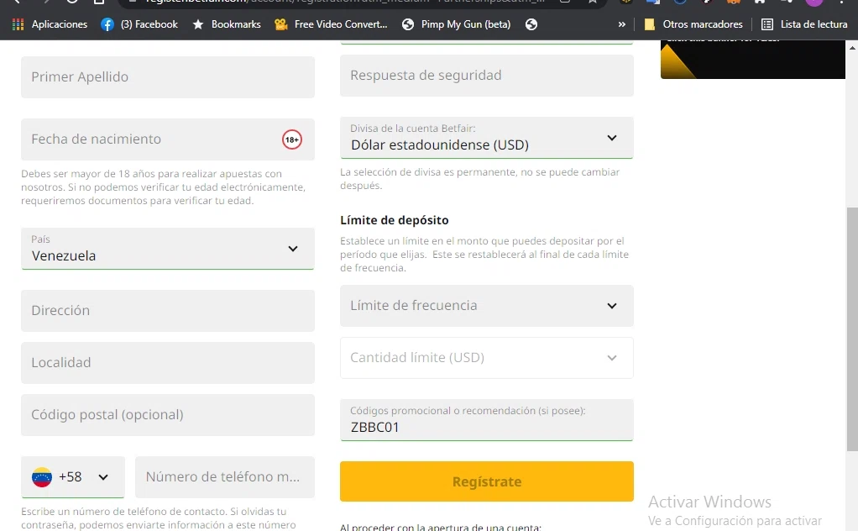Open the Cantidad límite (USD) dropdown
858x531 pixels.
tap(487, 358)
